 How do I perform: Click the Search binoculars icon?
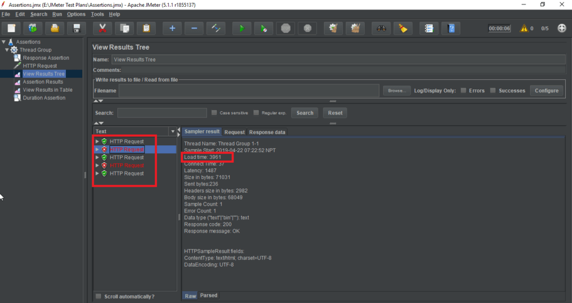(381, 29)
